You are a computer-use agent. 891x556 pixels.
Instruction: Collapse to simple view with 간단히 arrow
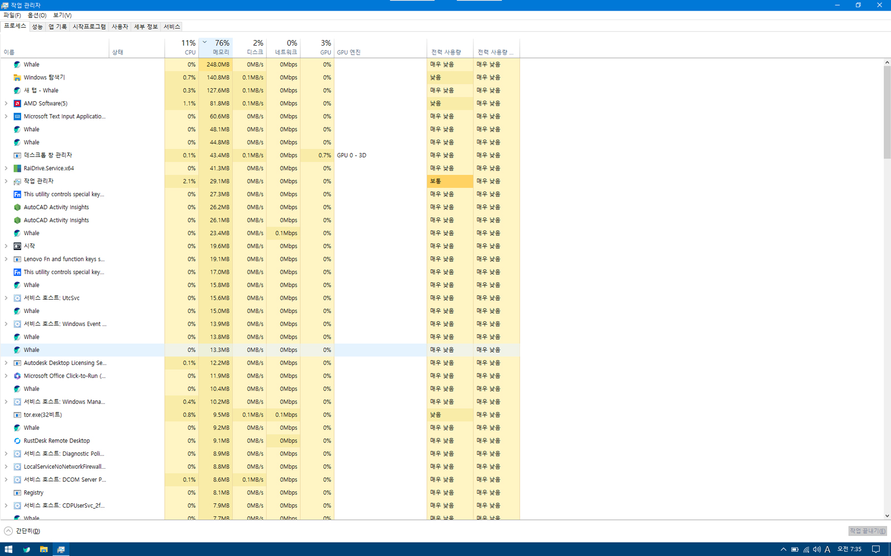[x=8, y=531]
